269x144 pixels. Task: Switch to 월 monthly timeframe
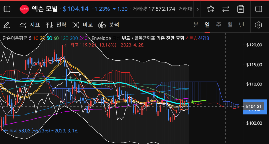coord(230,25)
